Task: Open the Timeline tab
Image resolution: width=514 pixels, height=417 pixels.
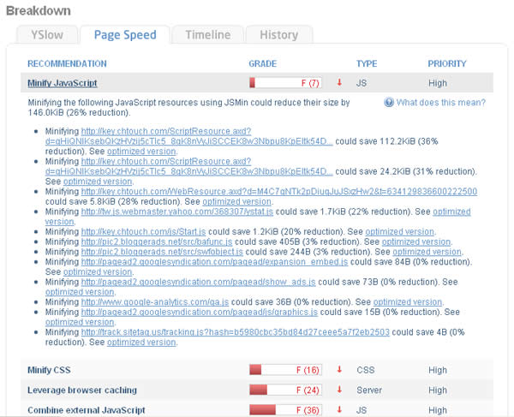Action: (208, 35)
